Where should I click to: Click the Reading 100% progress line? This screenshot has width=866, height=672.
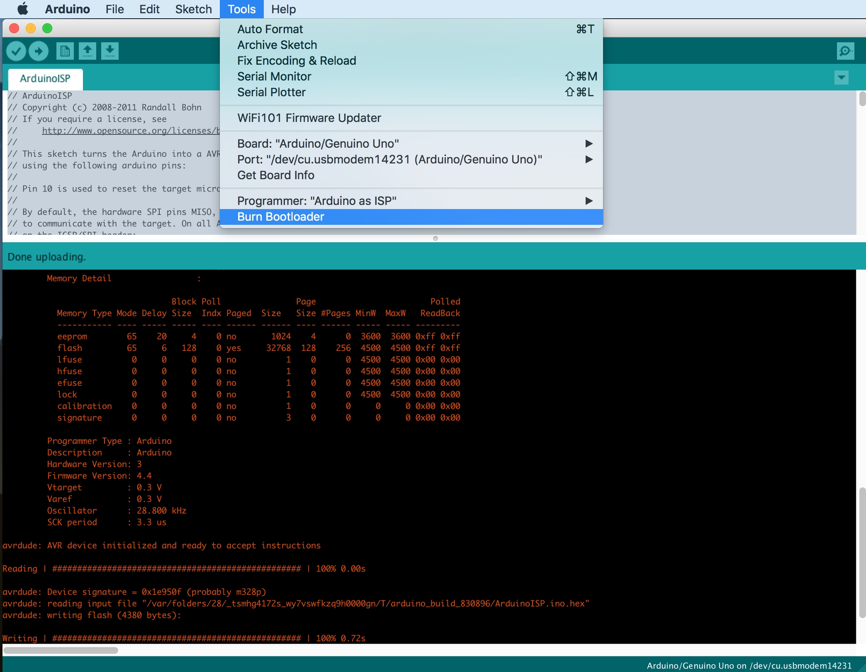[x=184, y=569]
